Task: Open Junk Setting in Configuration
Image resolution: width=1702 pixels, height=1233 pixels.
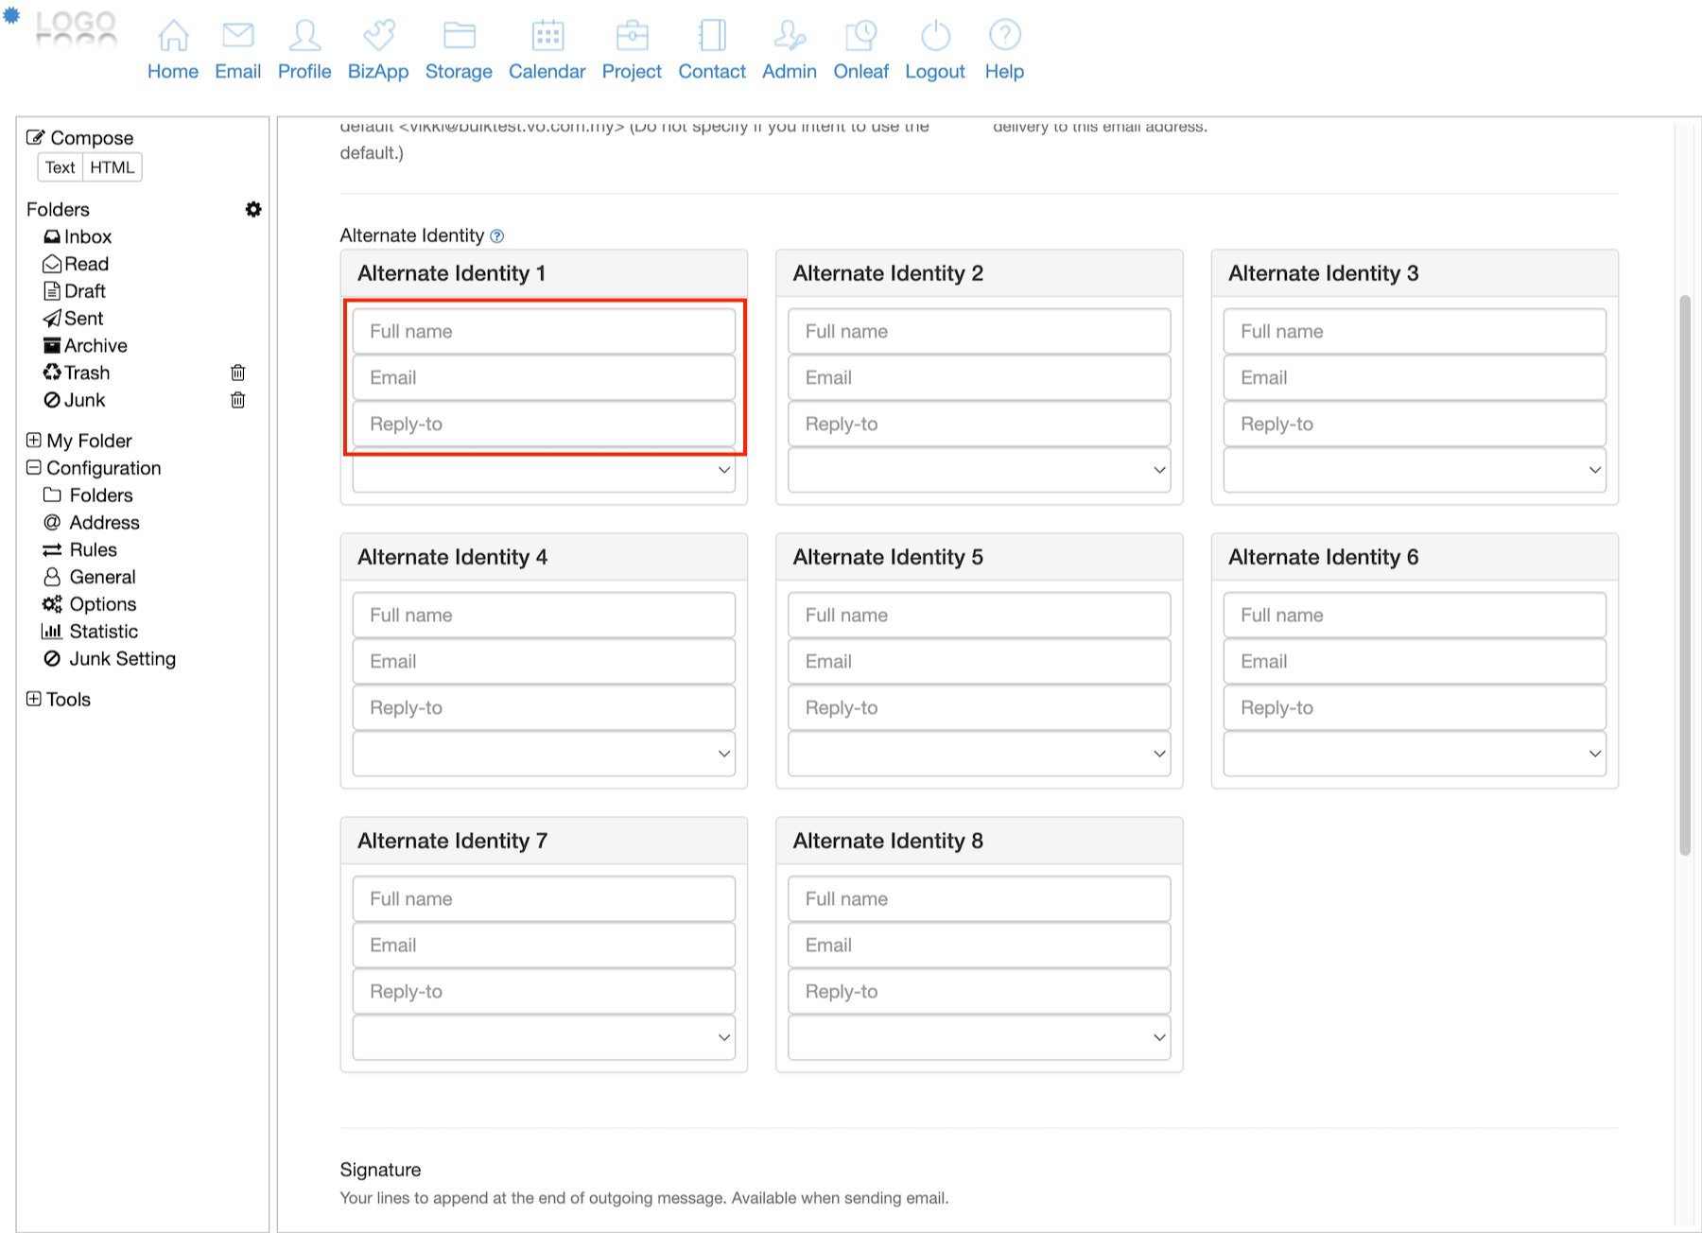Action: pos(122,658)
